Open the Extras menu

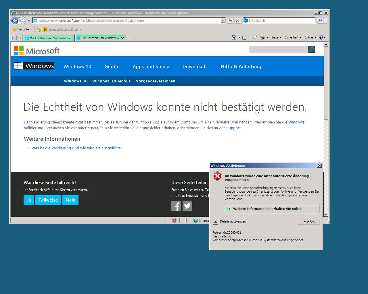tap(310, 37)
